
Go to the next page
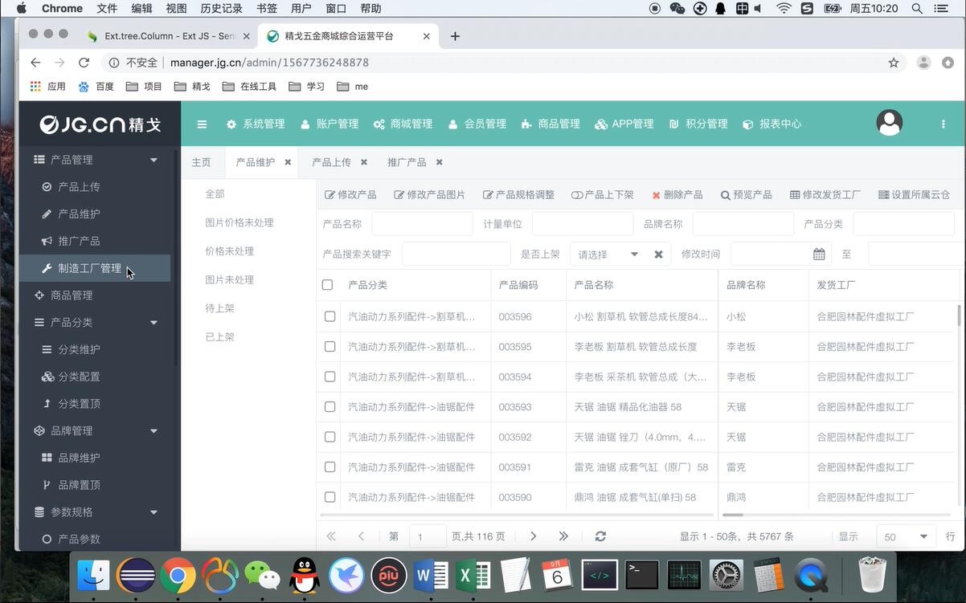click(533, 536)
